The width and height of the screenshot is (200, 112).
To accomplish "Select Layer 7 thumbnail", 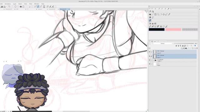I will pos(155,56).
